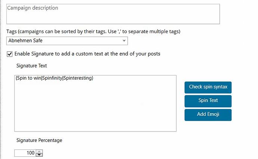The image size is (258, 159).
Task: Click the Signature Text label
Action: 31,66
